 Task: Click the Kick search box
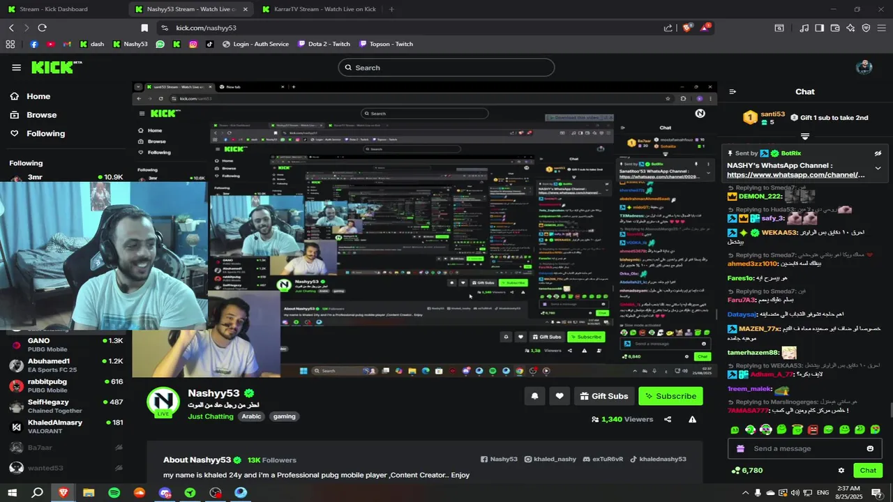(x=446, y=68)
